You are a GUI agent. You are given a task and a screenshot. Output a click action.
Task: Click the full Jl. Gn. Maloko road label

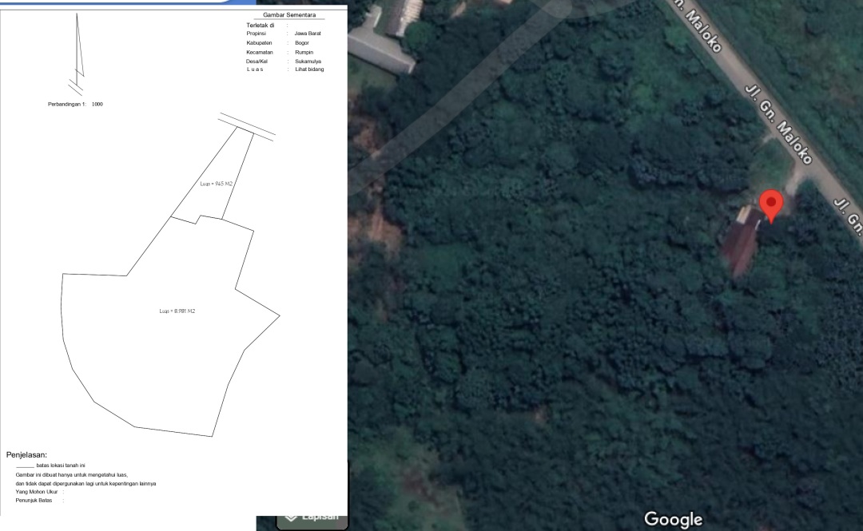click(777, 123)
